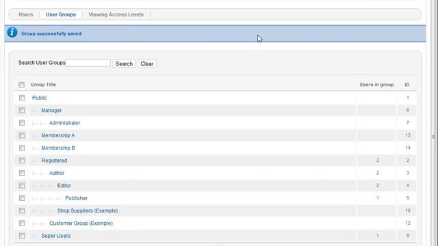Click the Users in group column header

(376, 85)
